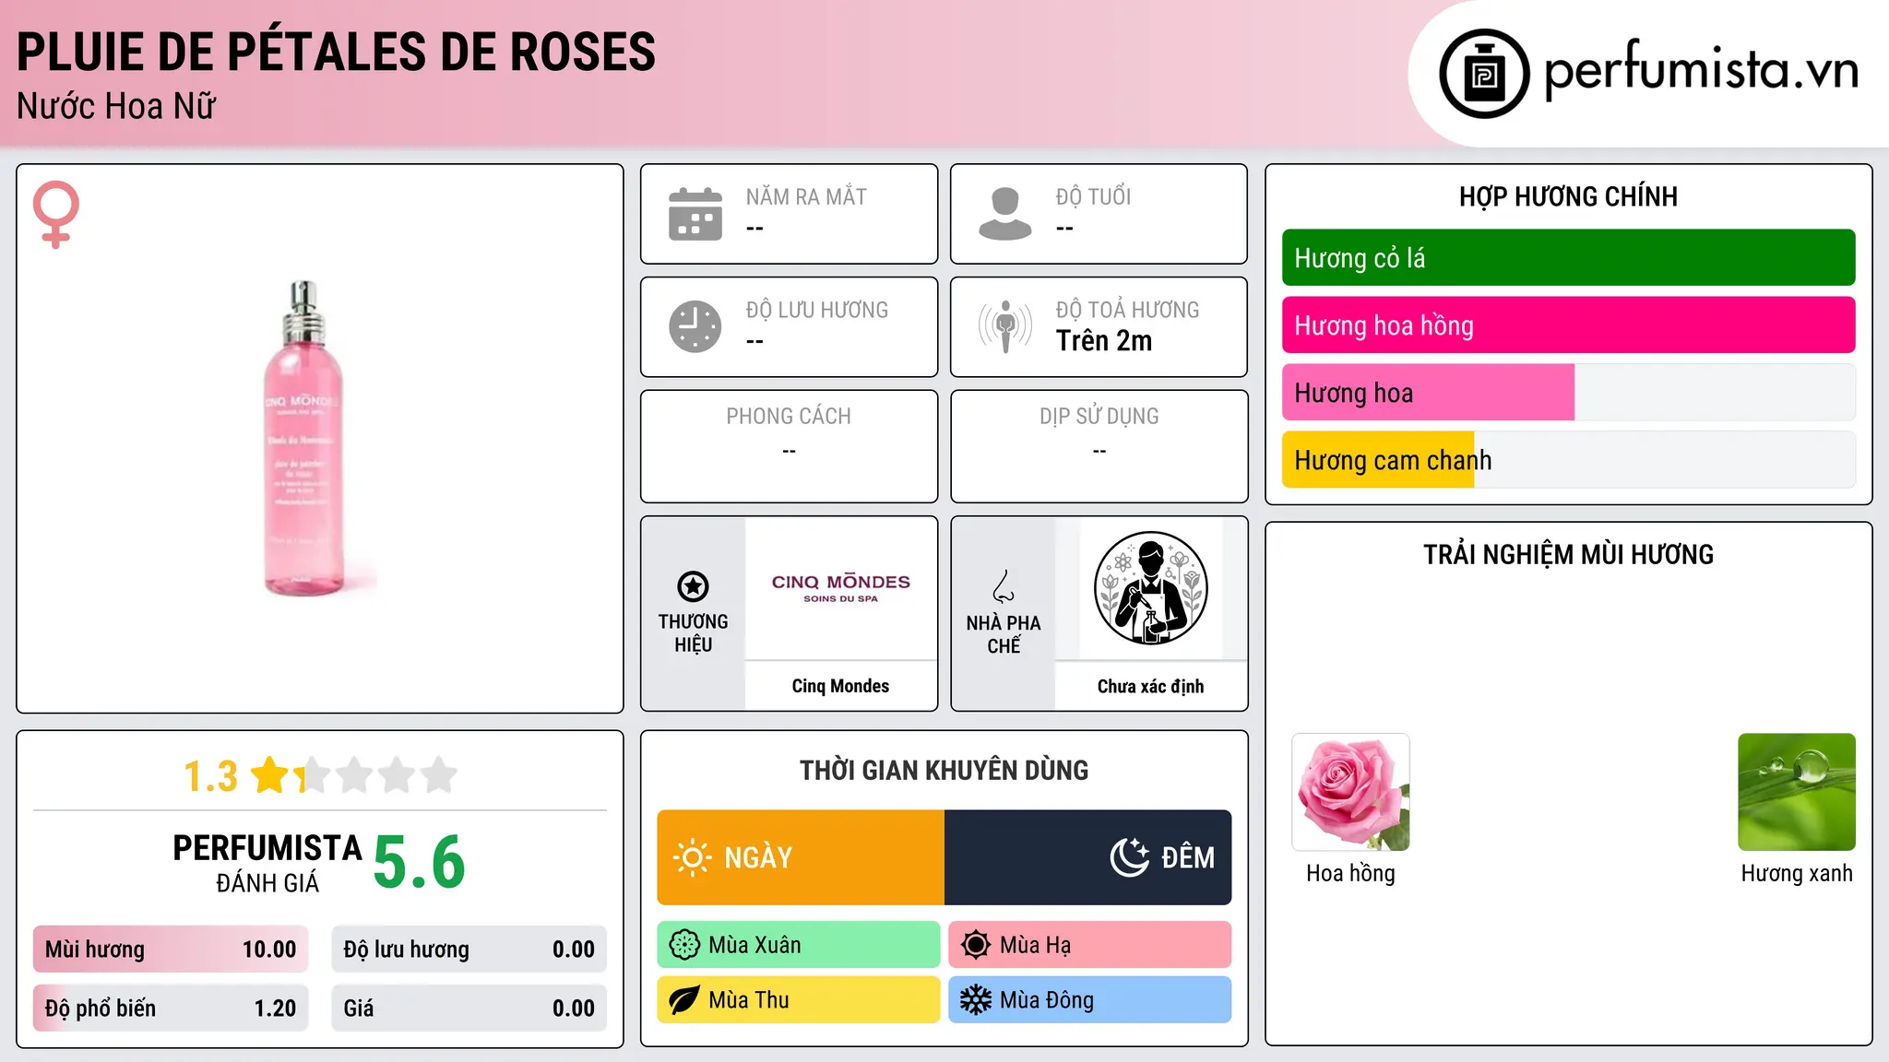The image size is (1889, 1062).
Task: Click the Nhà pha chế label
Action: pos(1004,634)
